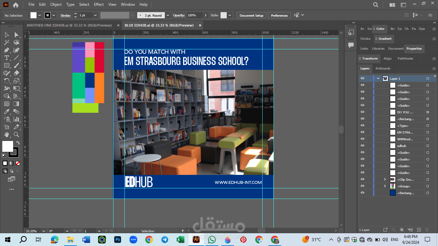The height and width of the screenshot is (246, 438).
Task: Open the Preferences button
Action: coord(279,15)
